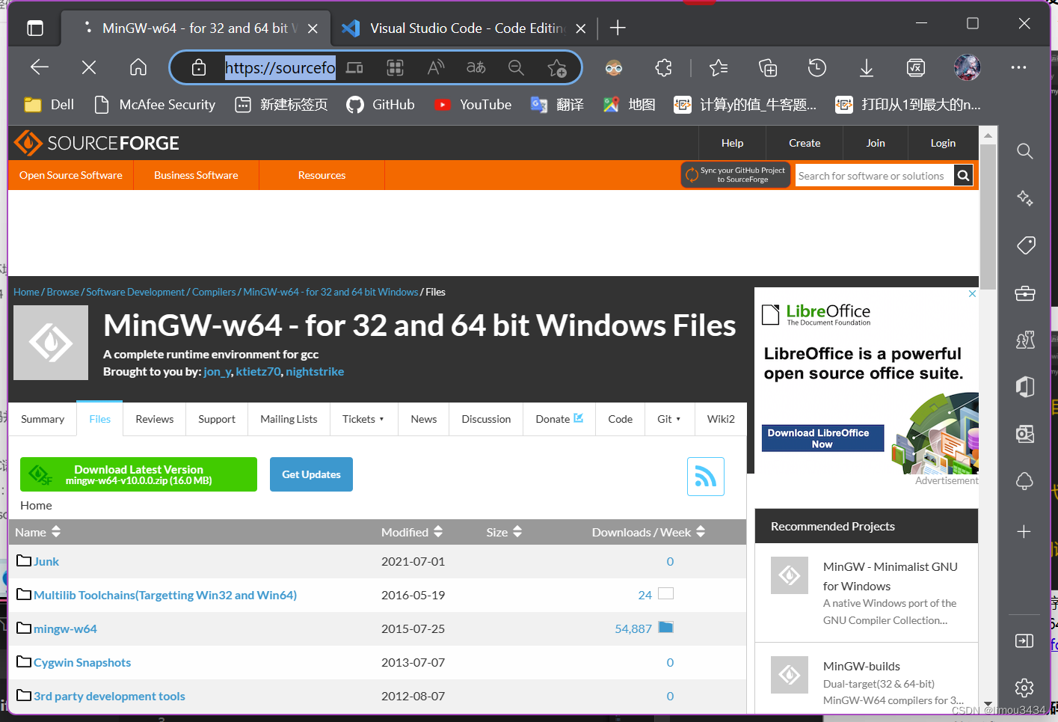Screen dimensions: 1058x722
Task: Click the page vertical scrollbar thumb
Action: 988,217
